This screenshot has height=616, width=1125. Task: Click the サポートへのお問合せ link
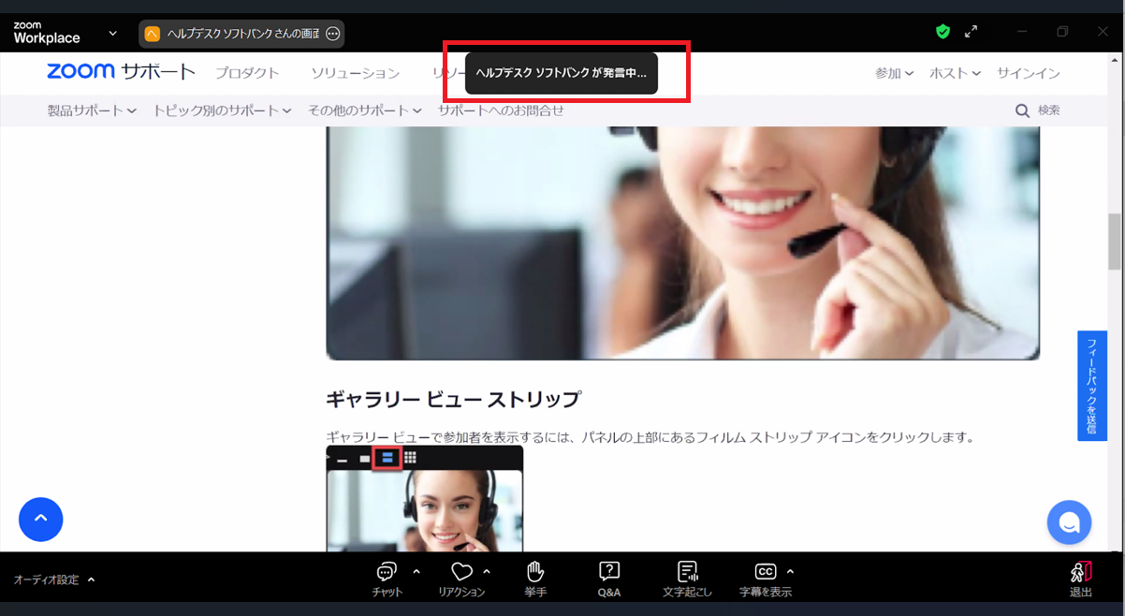501,110
